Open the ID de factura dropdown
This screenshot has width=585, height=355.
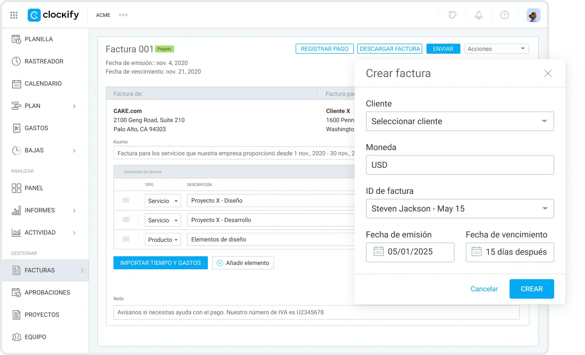[x=460, y=209]
